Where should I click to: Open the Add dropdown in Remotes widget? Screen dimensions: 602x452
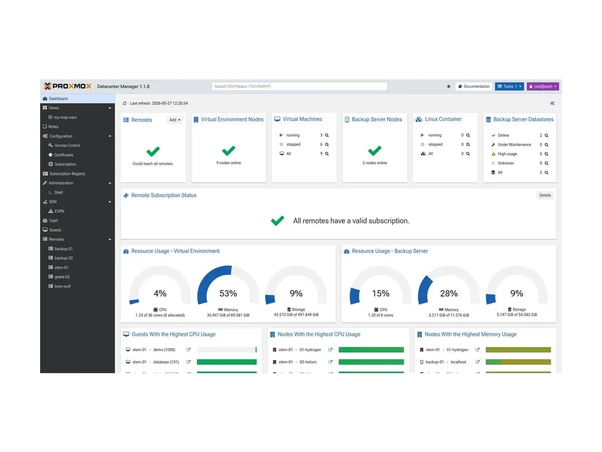[175, 120]
